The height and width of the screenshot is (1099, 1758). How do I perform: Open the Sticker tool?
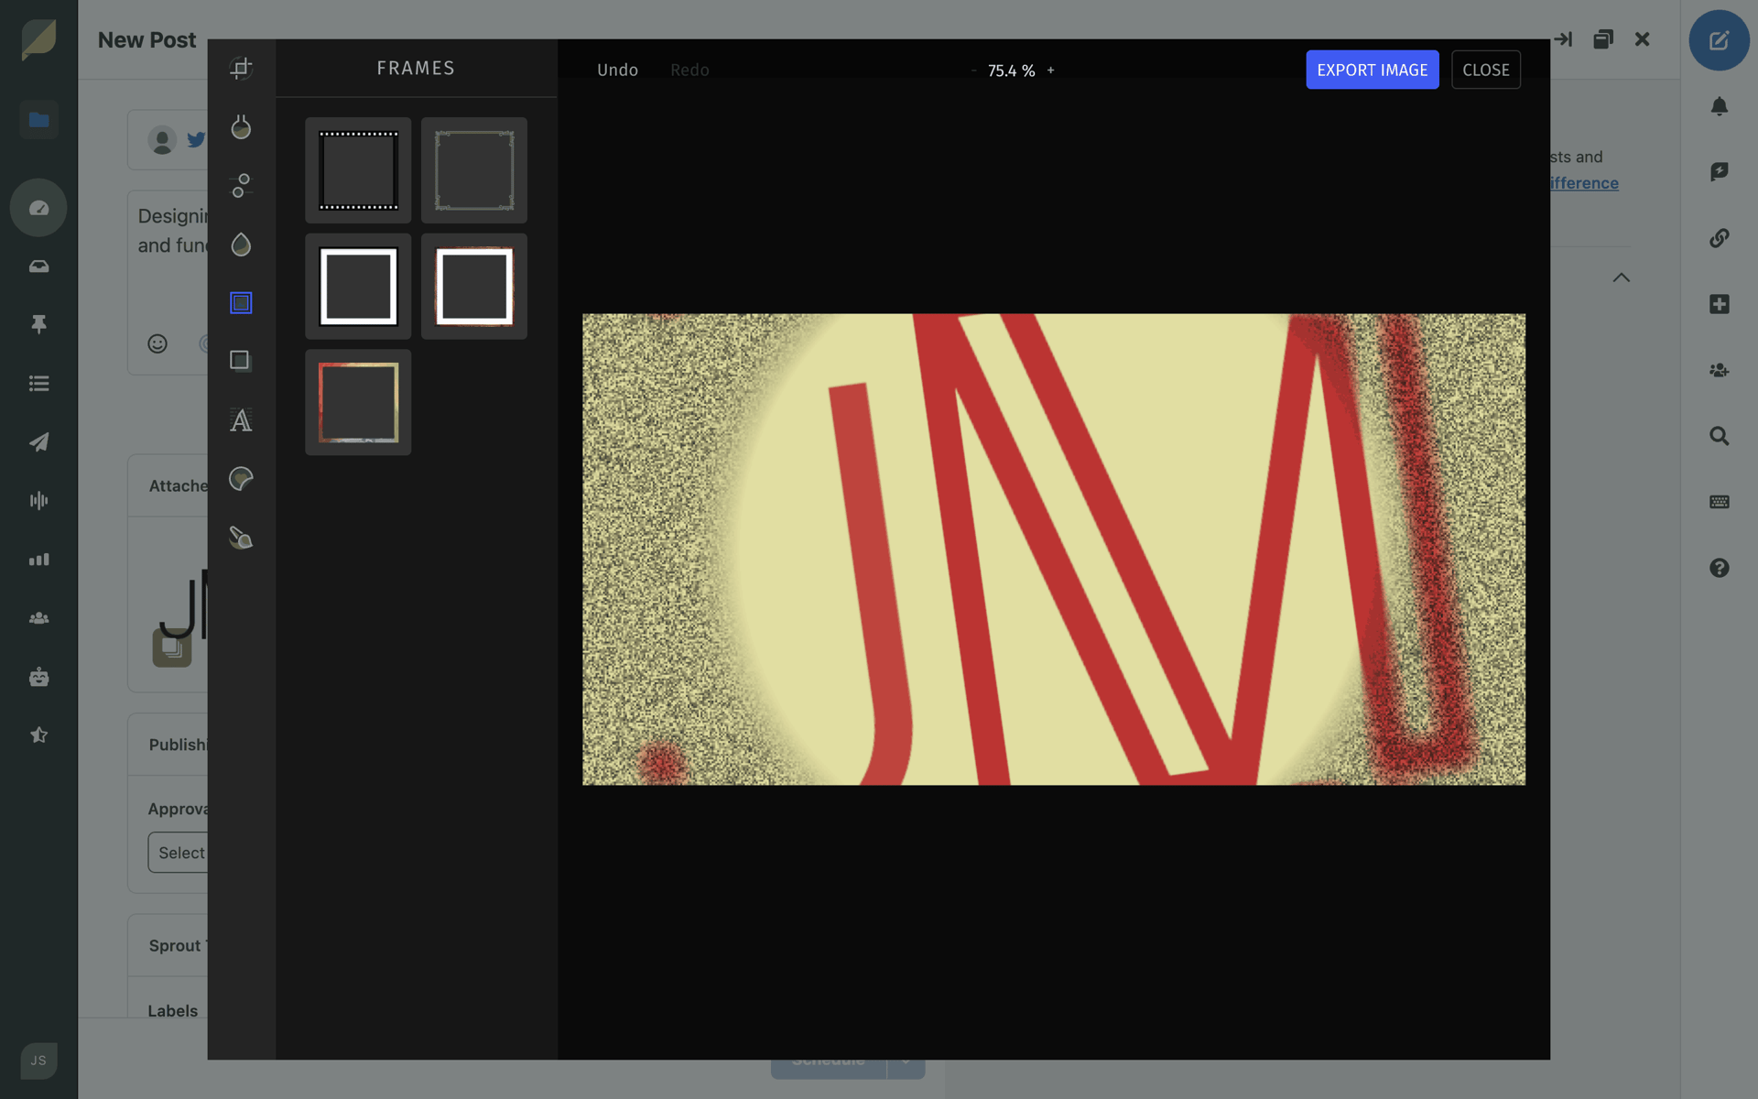241,479
